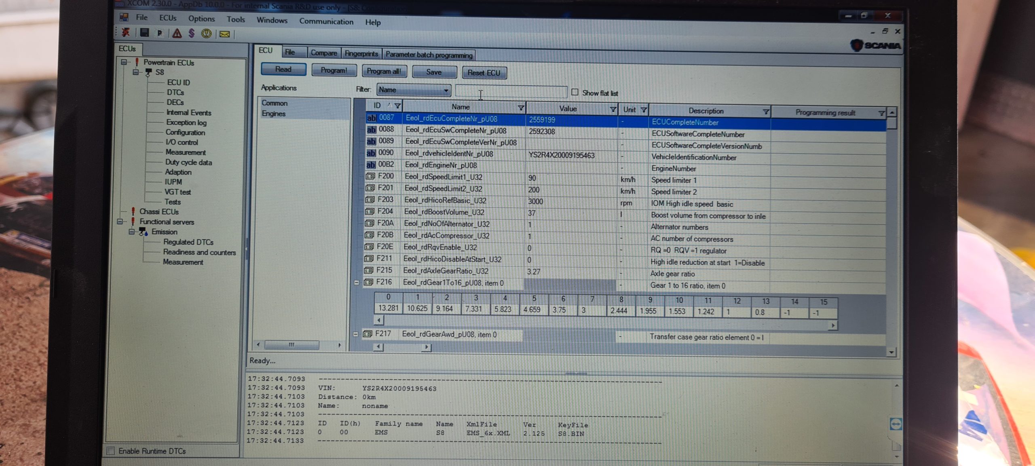
Task: Click the numeric parameter icon on row F200
Action: 370,176
